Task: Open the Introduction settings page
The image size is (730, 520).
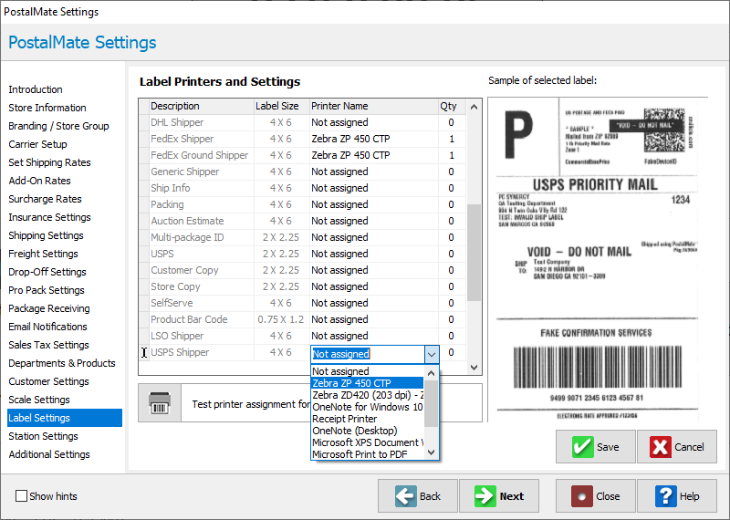Action: (36, 89)
